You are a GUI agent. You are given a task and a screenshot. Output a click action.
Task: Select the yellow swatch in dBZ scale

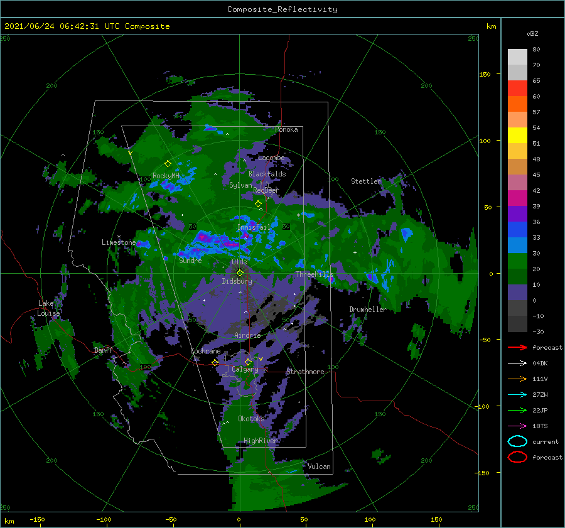pyautogui.click(x=517, y=135)
